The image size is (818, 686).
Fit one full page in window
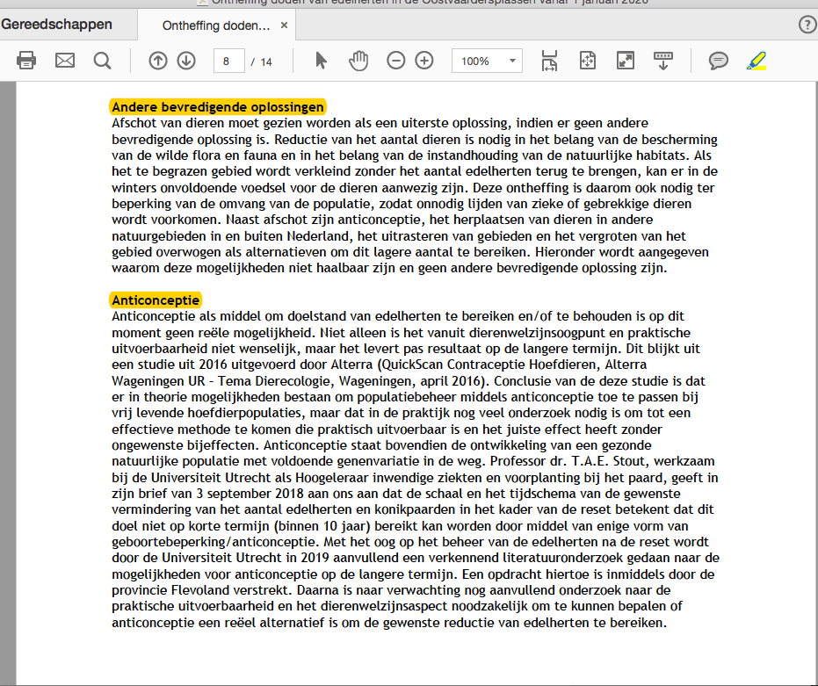[x=588, y=61]
